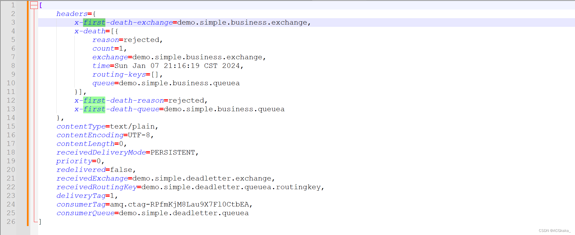
Task: Click 'x-first-death-exchange' key text
Action: tap(123, 22)
